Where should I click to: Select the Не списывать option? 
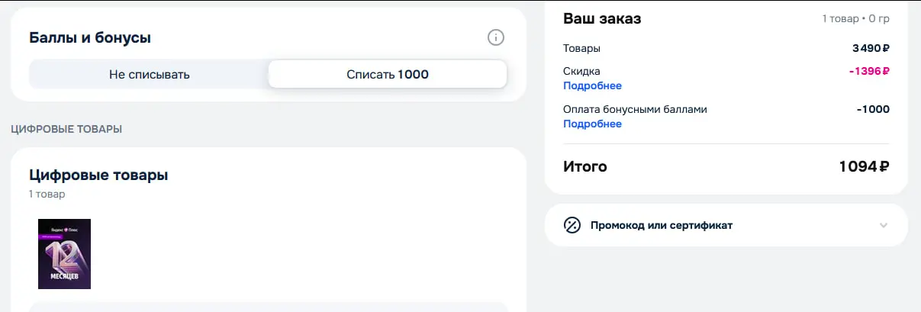click(150, 74)
